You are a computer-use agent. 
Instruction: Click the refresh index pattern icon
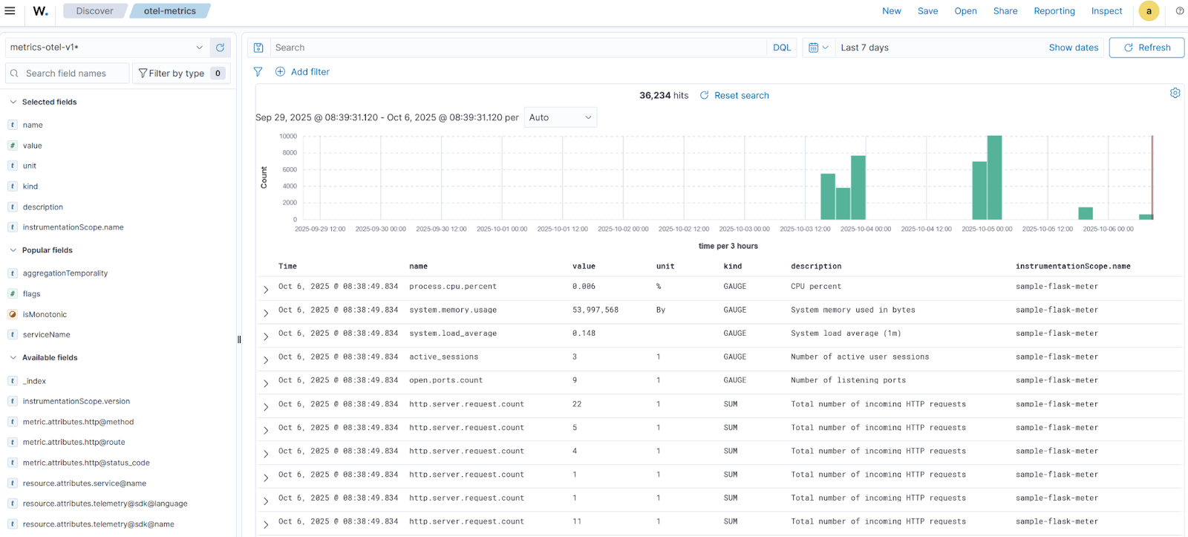220,48
